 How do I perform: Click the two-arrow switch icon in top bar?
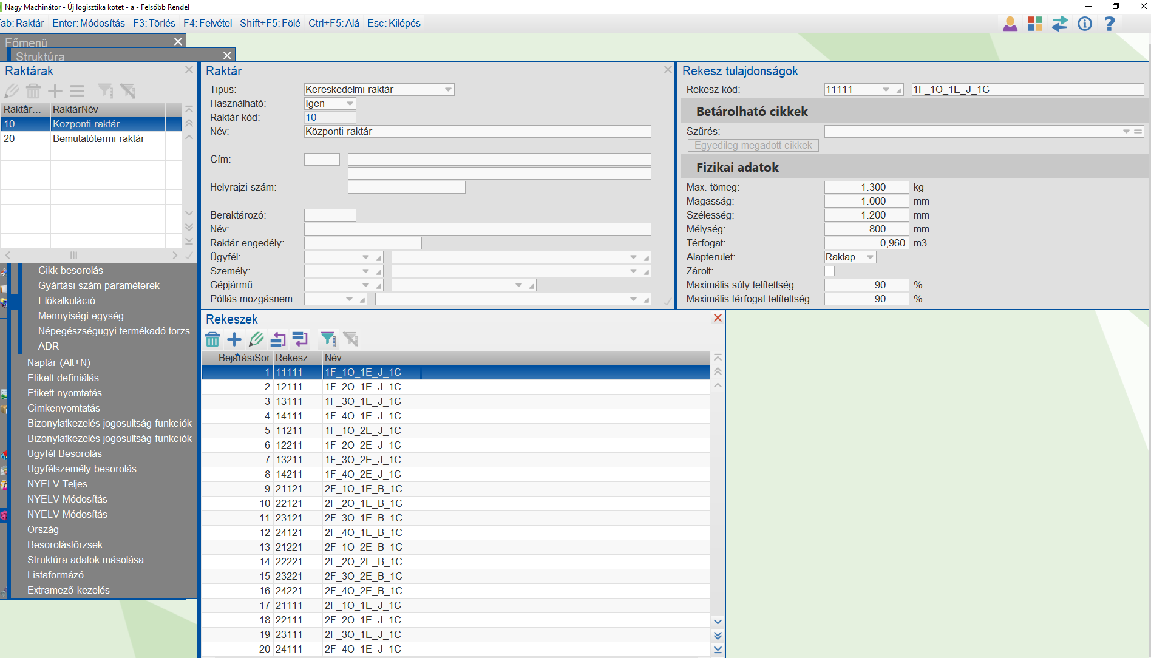click(1060, 24)
